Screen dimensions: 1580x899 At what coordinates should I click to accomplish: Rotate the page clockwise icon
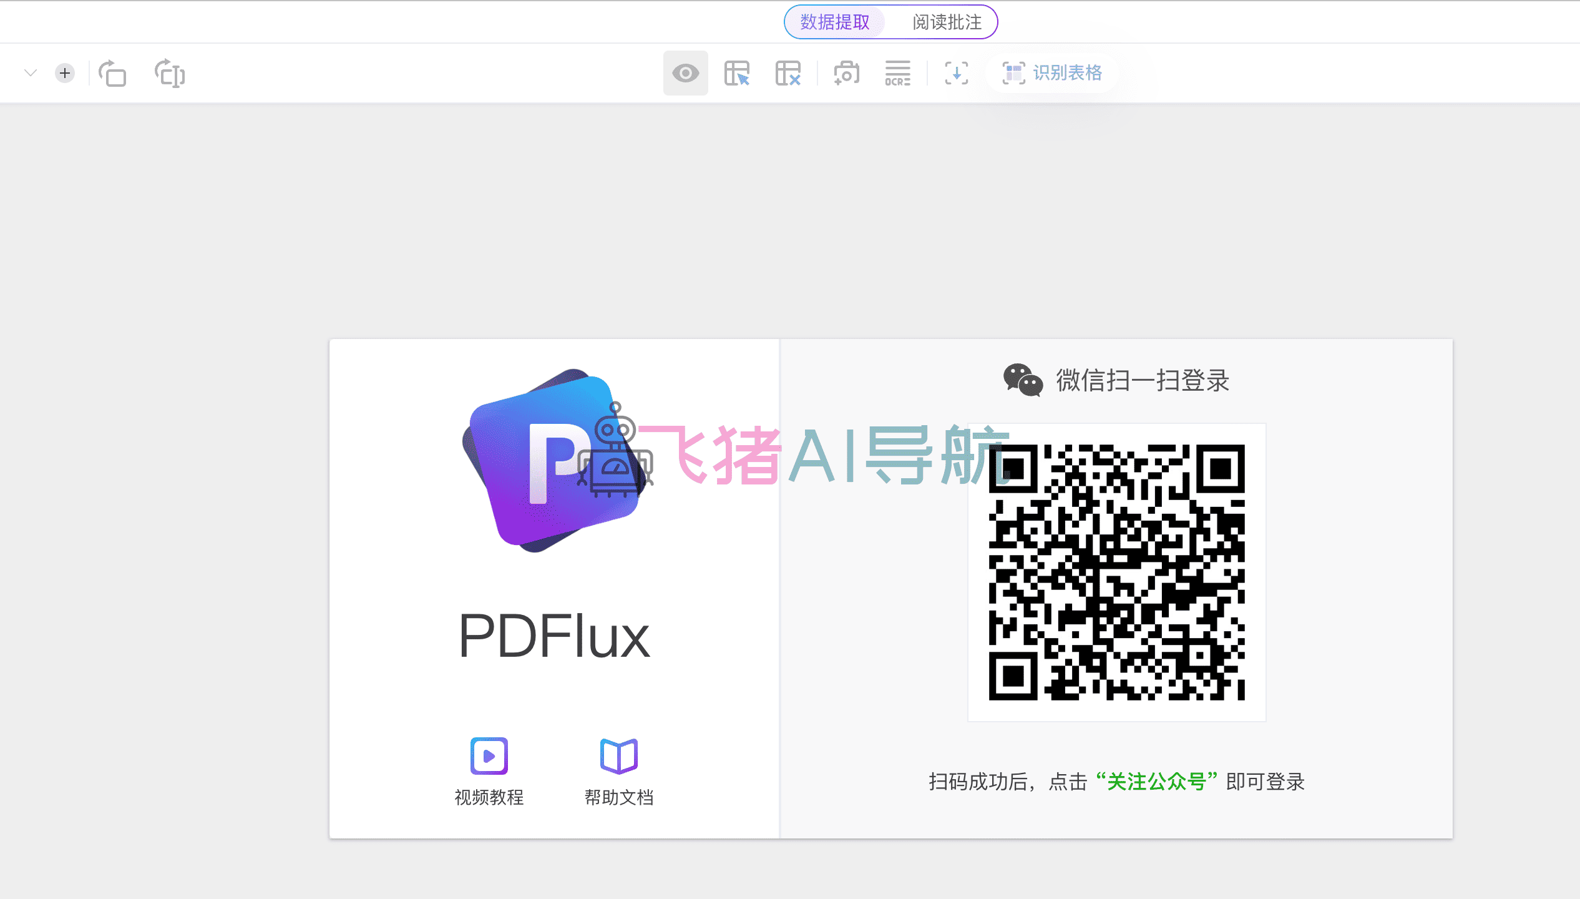click(170, 73)
